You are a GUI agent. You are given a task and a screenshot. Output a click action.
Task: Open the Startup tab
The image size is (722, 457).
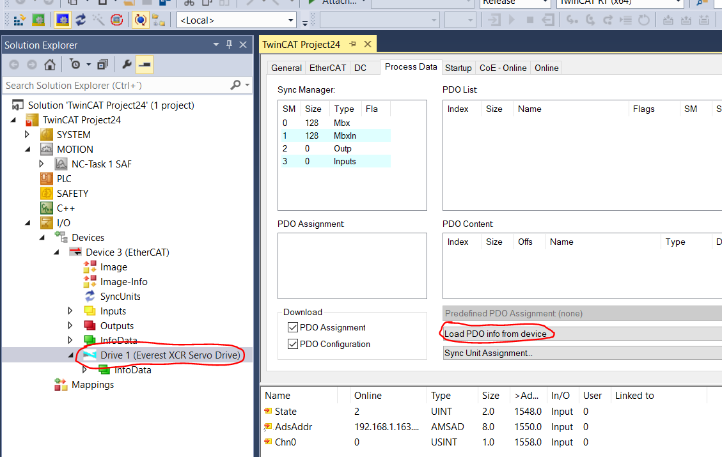pyautogui.click(x=458, y=68)
